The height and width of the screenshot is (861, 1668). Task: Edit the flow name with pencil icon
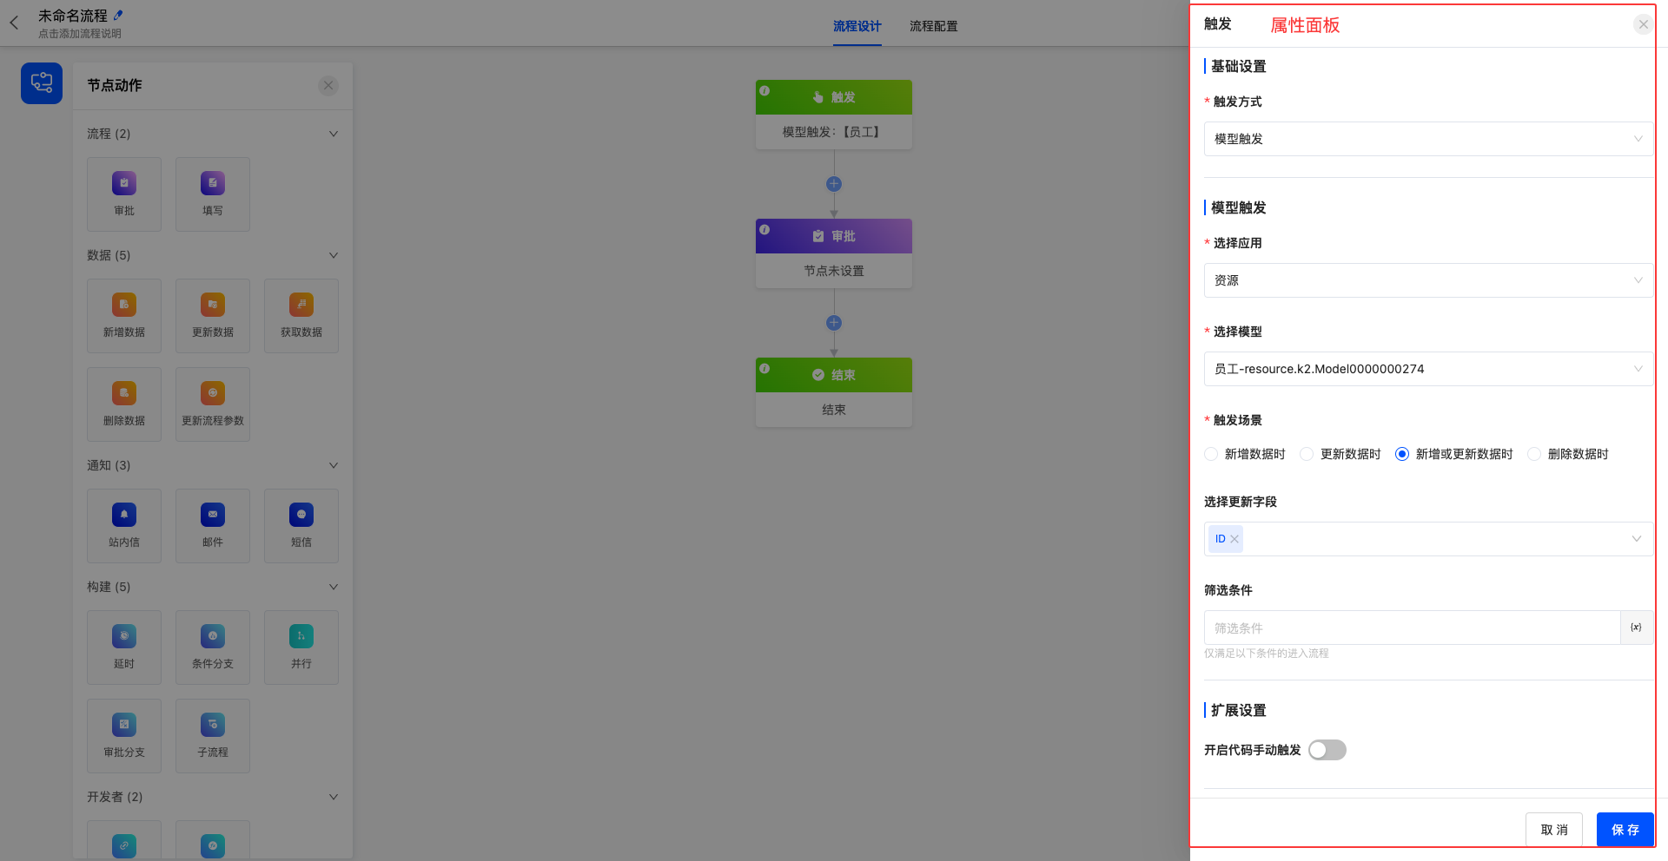[119, 15]
